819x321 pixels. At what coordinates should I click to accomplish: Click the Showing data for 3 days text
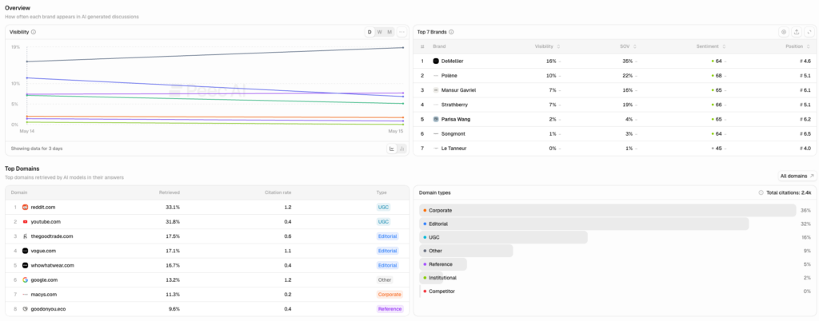[37, 149]
